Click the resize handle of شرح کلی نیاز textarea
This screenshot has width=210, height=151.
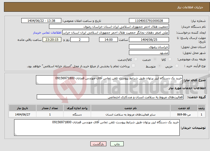point(37,83)
